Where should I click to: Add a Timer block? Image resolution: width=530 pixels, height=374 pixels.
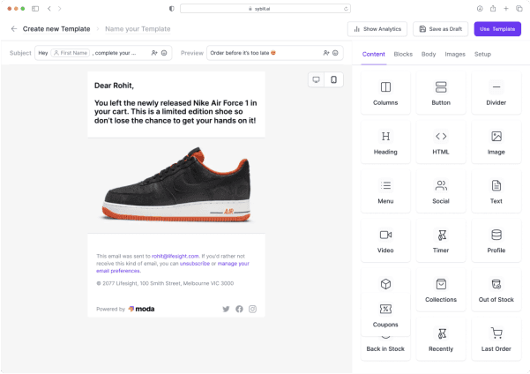click(x=441, y=241)
